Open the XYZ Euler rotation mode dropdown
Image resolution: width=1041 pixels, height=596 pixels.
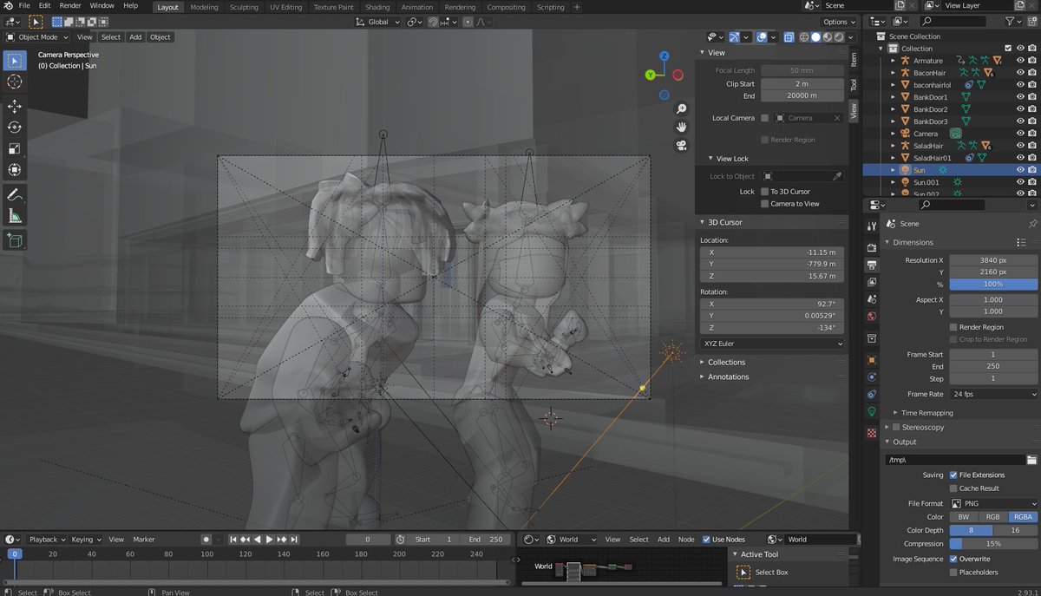pos(772,344)
